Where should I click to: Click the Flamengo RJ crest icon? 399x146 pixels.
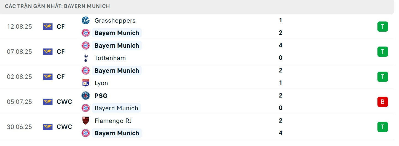(x=86, y=121)
